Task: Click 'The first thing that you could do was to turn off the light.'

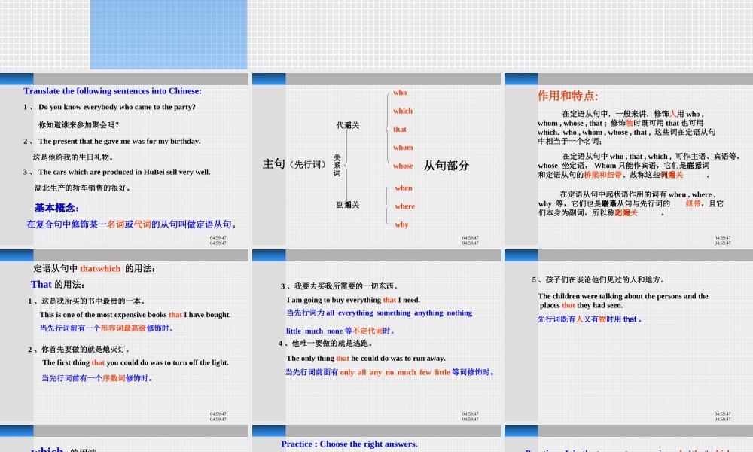Action: tap(136, 362)
